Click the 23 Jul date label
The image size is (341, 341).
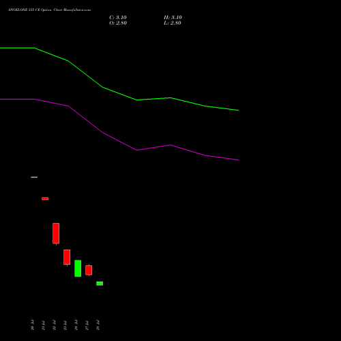(65, 325)
